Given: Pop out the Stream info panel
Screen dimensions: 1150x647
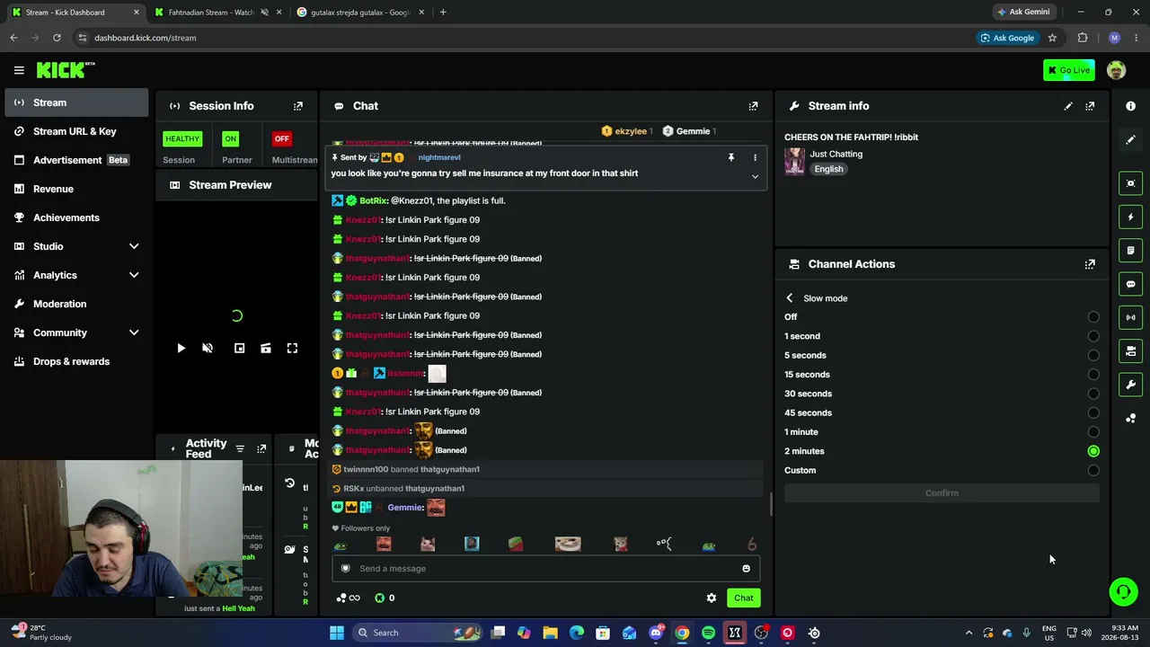Looking at the screenshot, I should 1090,106.
